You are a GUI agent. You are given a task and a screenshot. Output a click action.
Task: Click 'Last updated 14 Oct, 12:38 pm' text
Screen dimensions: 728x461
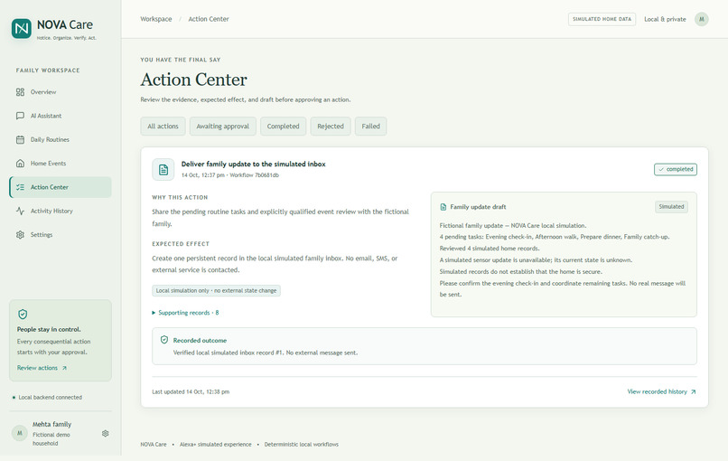[x=191, y=391]
